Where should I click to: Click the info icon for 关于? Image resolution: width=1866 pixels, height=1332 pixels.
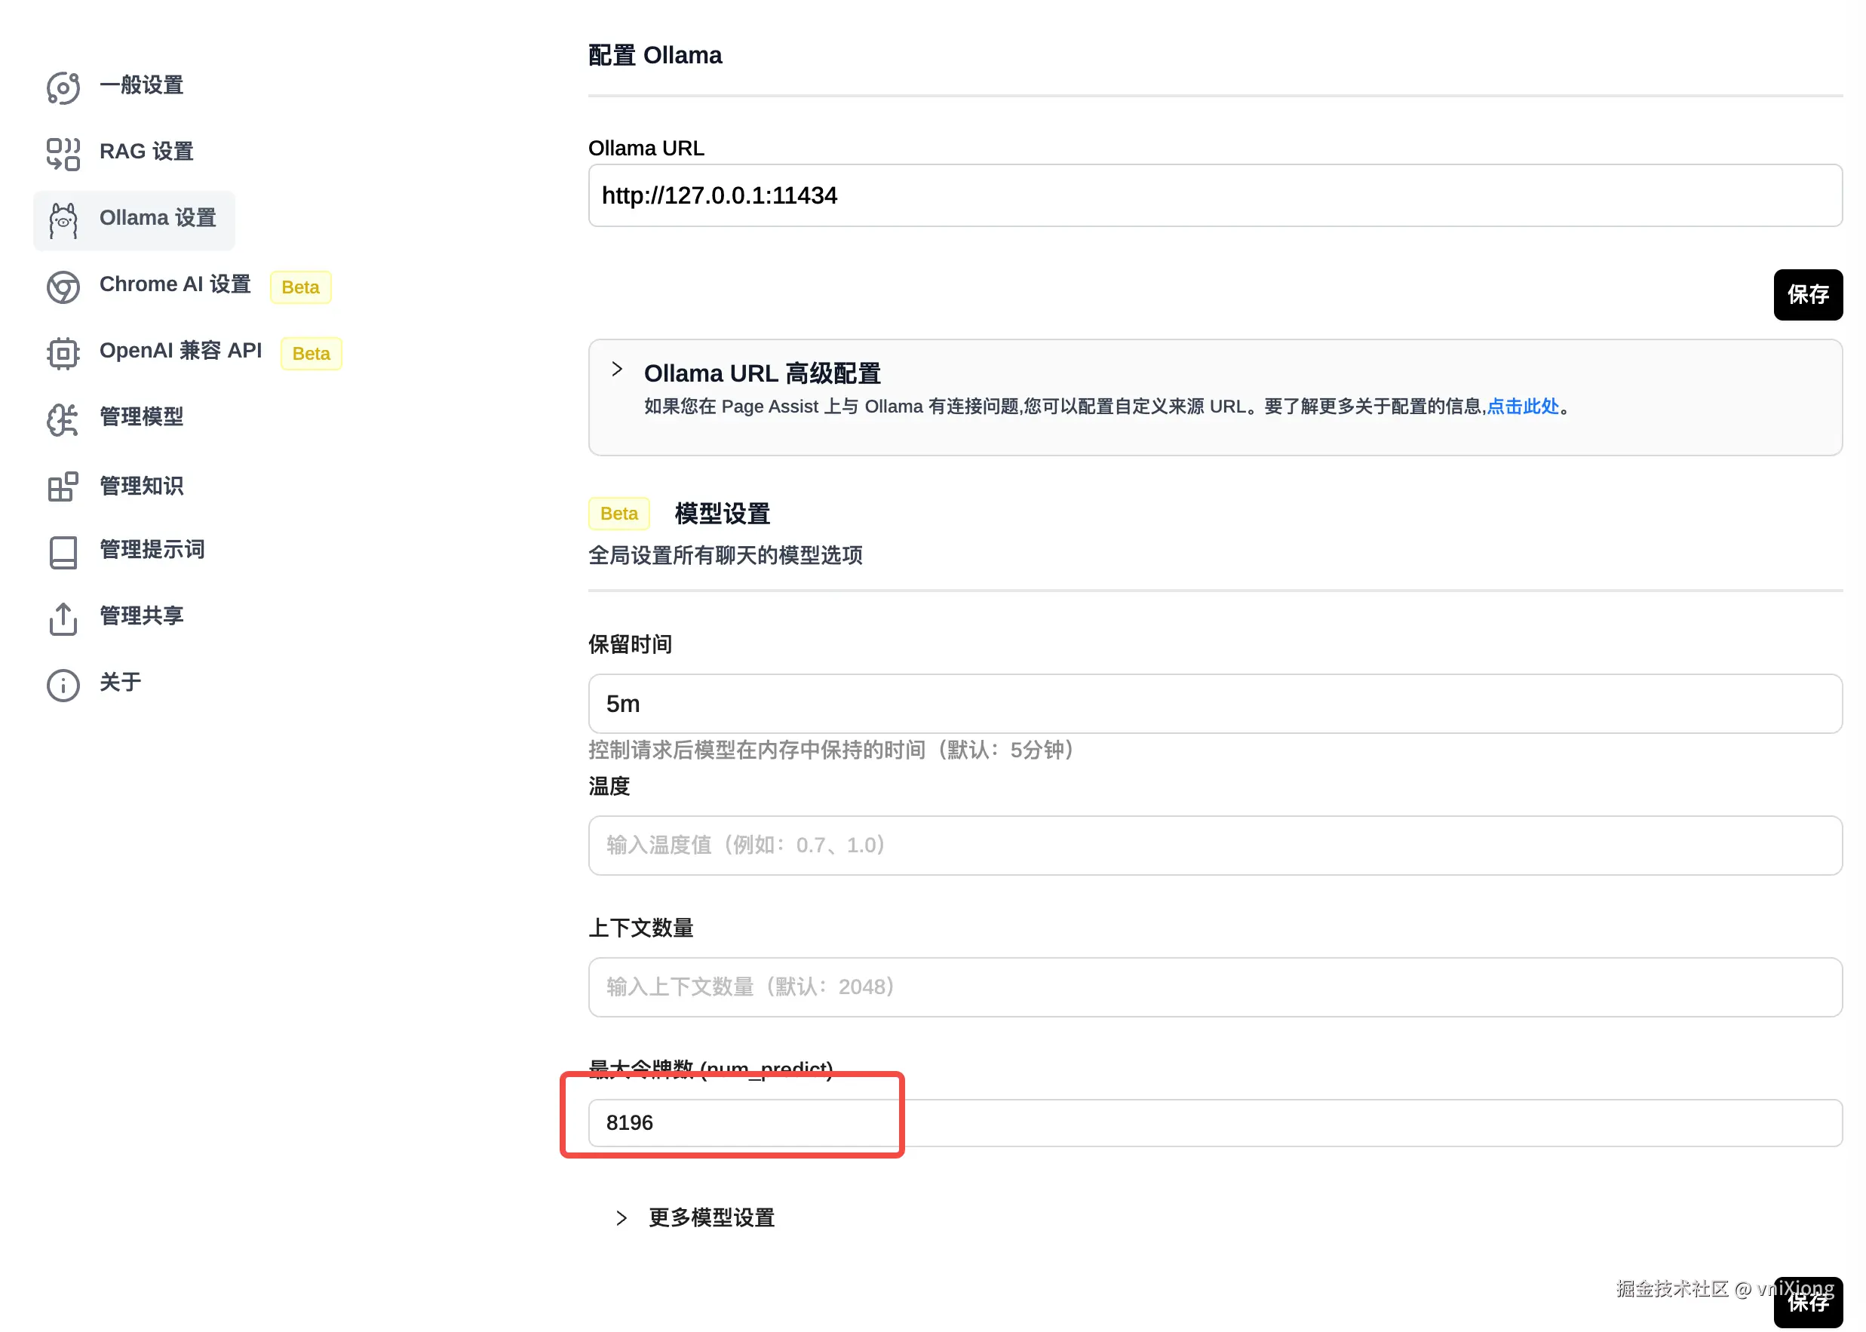tap(63, 686)
